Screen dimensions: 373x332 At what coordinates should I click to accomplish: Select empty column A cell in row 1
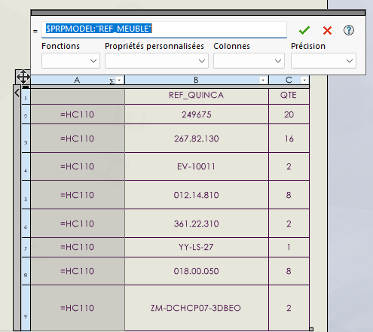pos(78,96)
